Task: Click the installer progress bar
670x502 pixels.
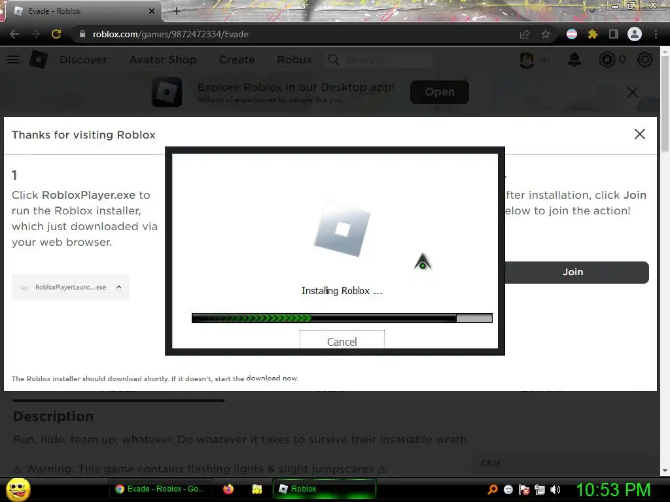Action: [342, 318]
